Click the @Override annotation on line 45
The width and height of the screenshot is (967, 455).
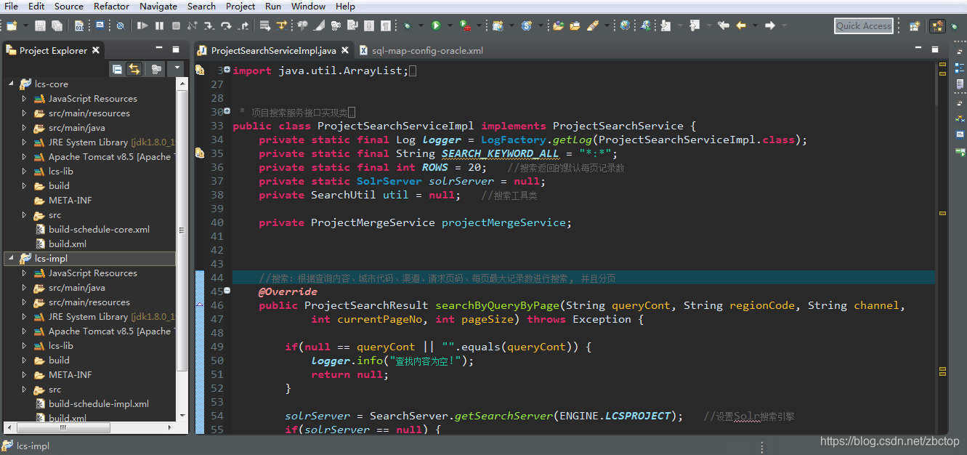(x=288, y=291)
